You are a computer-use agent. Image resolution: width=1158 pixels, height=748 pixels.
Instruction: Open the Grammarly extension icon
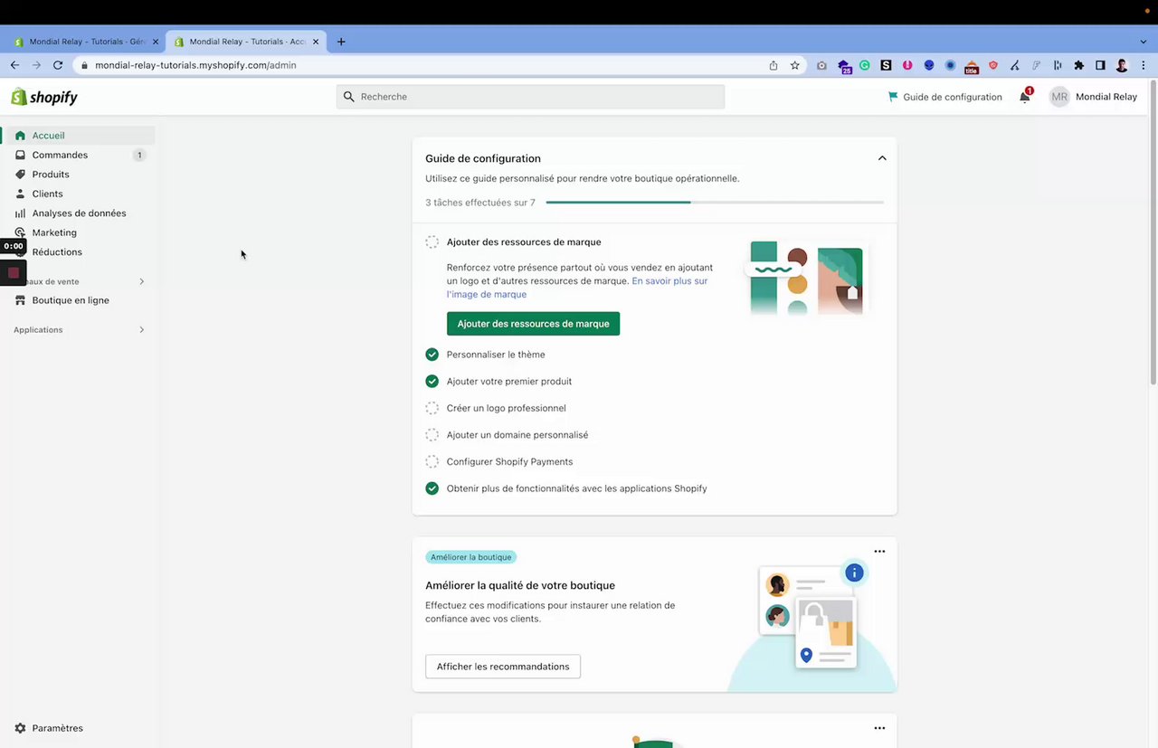(x=865, y=65)
